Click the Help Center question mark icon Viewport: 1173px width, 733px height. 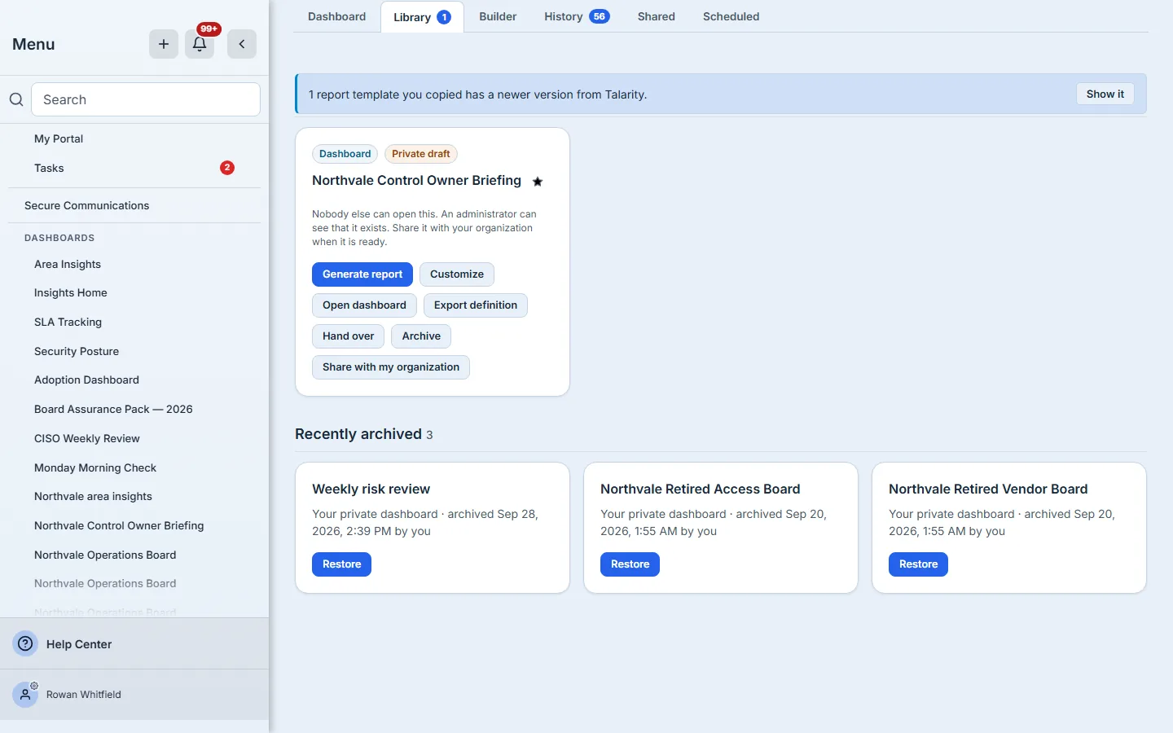point(26,643)
